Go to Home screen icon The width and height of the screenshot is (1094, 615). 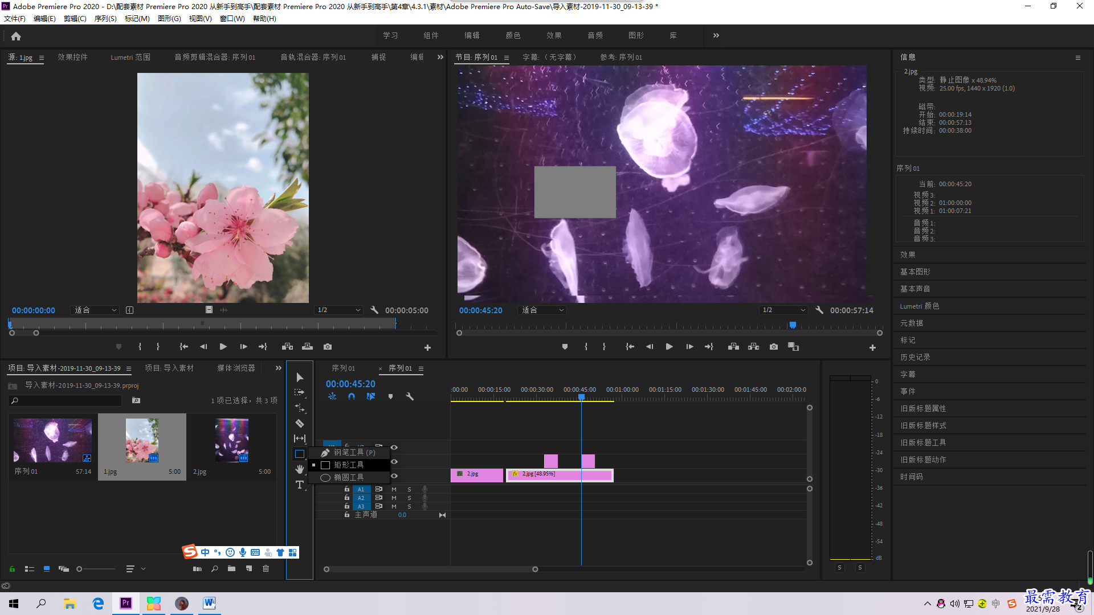tap(16, 36)
